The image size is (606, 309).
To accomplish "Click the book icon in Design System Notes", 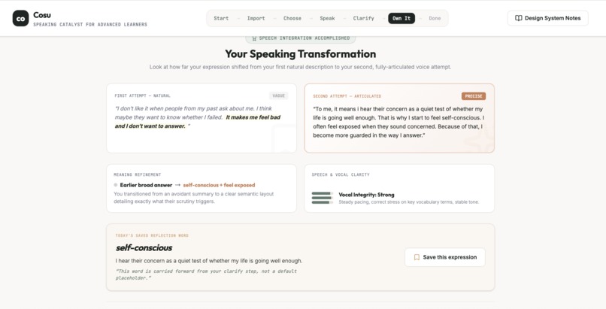I will [519, 18].
